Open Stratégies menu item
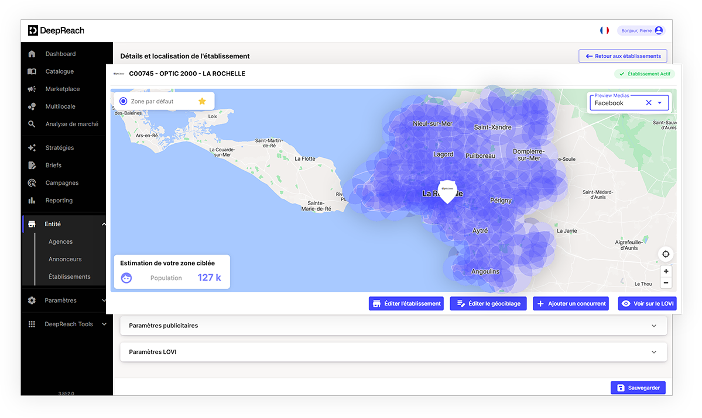The width and height of the screenshot is (702, 418). click(60, 147)
